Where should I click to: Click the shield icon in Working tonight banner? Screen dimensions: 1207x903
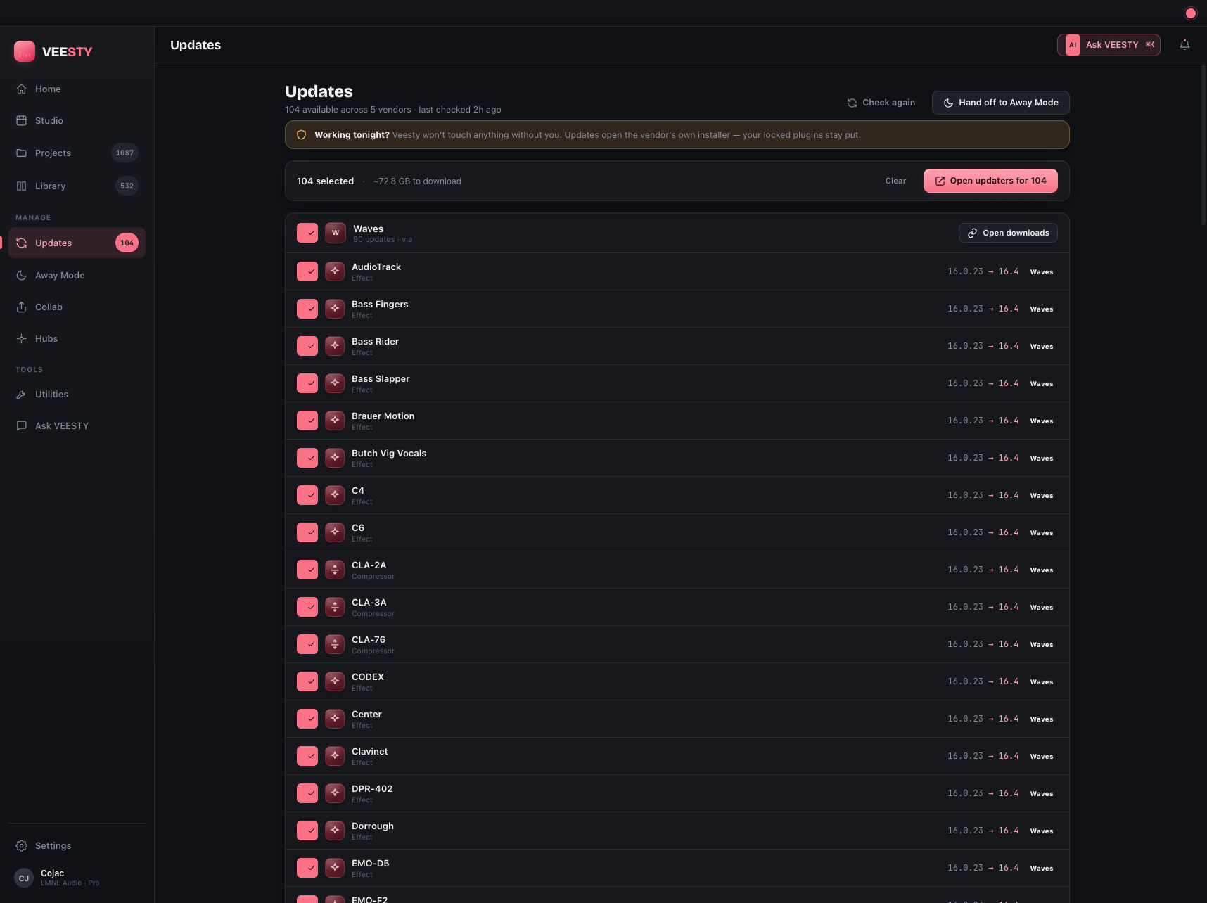coord(301,135)
